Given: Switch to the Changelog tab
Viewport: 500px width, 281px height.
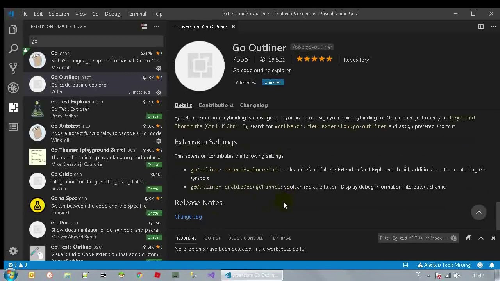Looking at the screenshot, I should tap(254, 105).
